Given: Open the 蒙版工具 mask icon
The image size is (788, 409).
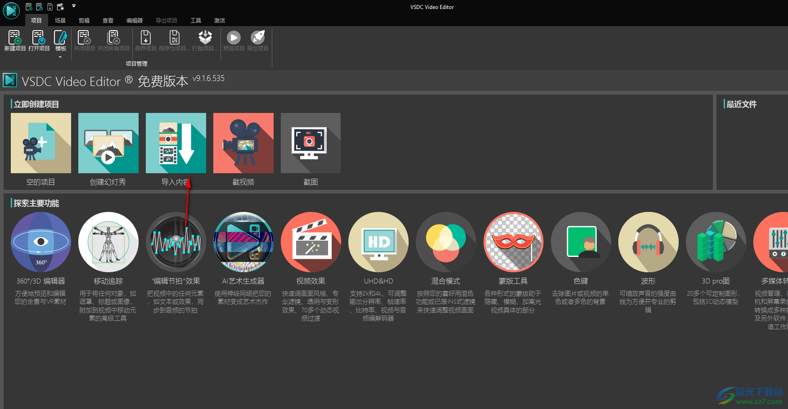Looking at the screenshot, I should click(x=513, y=242).
